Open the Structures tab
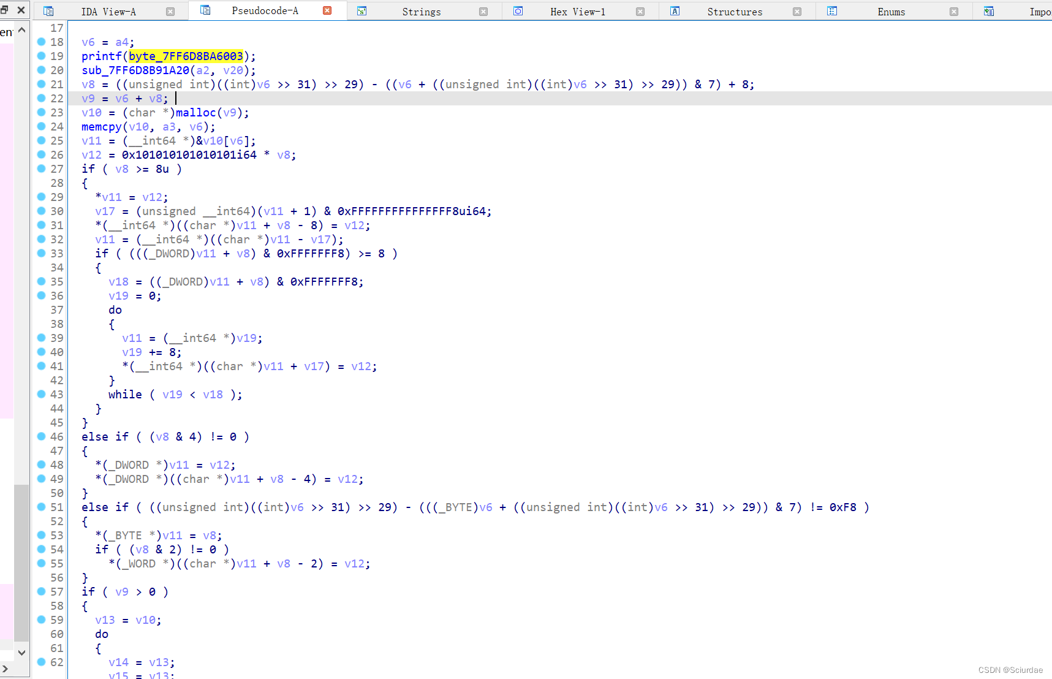 tap(735, 12)
